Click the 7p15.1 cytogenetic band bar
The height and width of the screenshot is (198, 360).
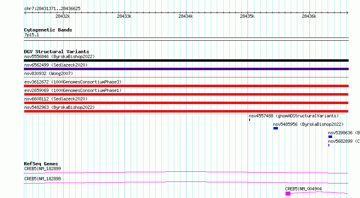(186, 39)
